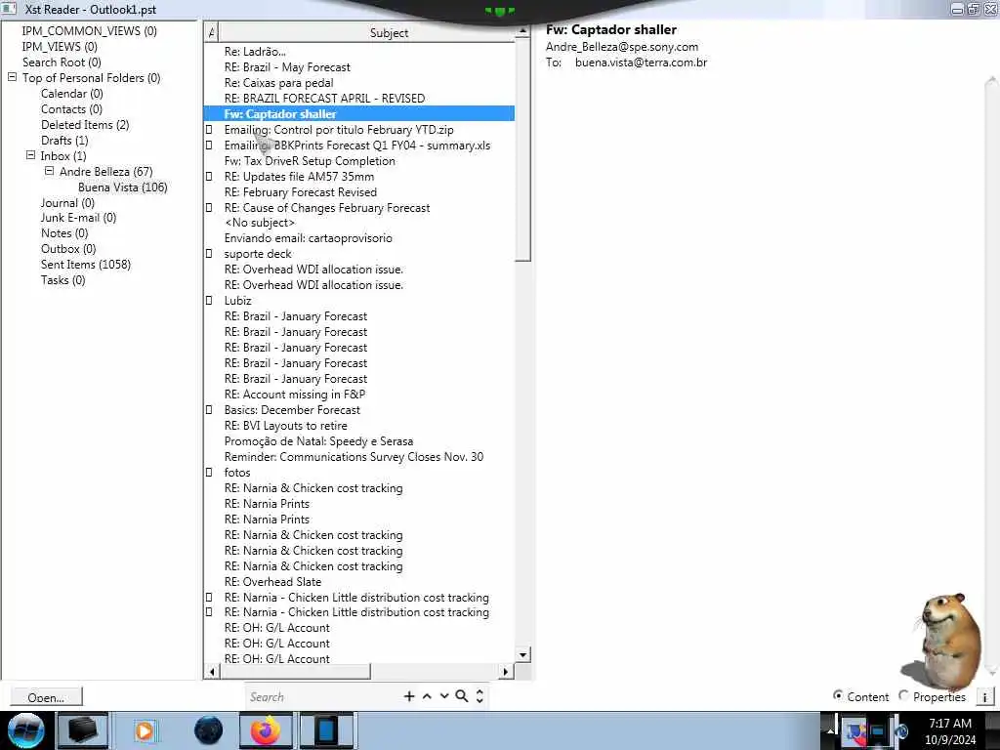Open message 'RE: February Forecast Revised'

tap(301, 192)
